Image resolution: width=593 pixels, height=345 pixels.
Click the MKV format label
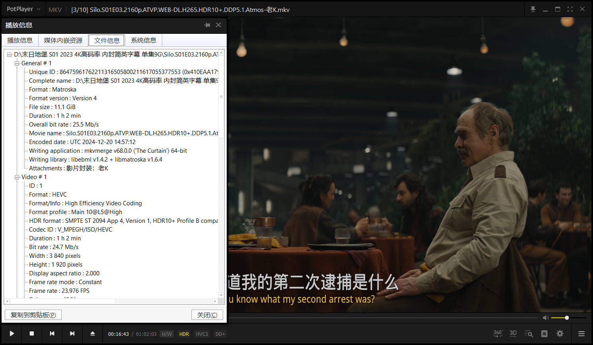click(55, 10)
